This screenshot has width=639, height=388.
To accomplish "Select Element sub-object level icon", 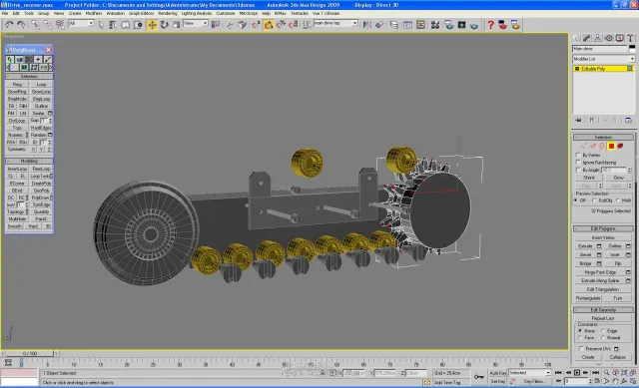I will coord(620,147).
